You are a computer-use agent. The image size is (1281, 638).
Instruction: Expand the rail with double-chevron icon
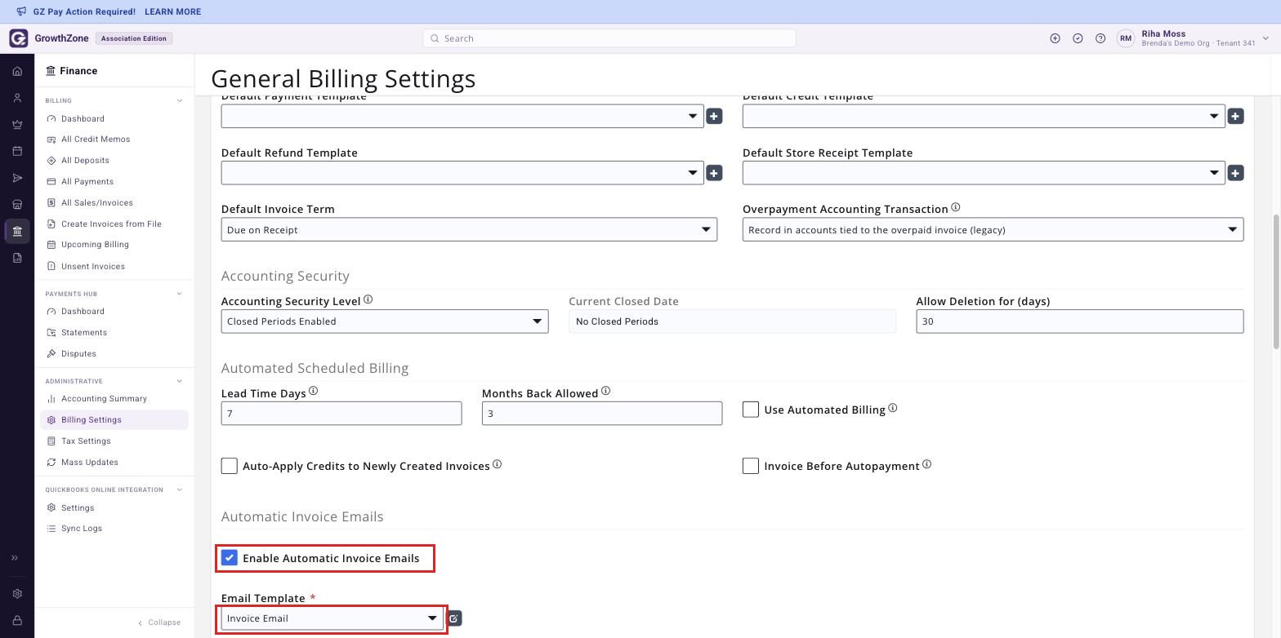tap(14, 558)
